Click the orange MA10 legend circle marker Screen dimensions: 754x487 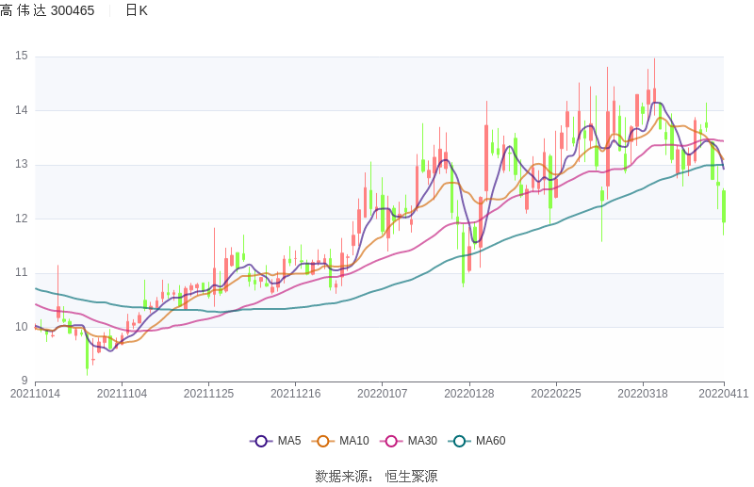pos(323,441)
